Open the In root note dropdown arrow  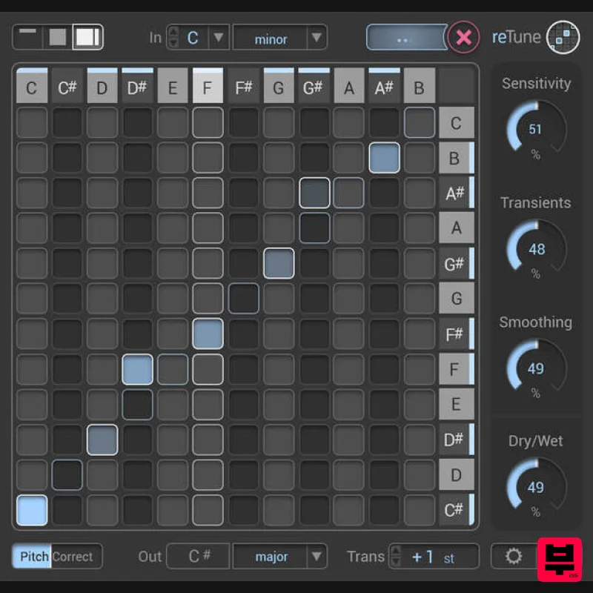[x=219, y=37]
